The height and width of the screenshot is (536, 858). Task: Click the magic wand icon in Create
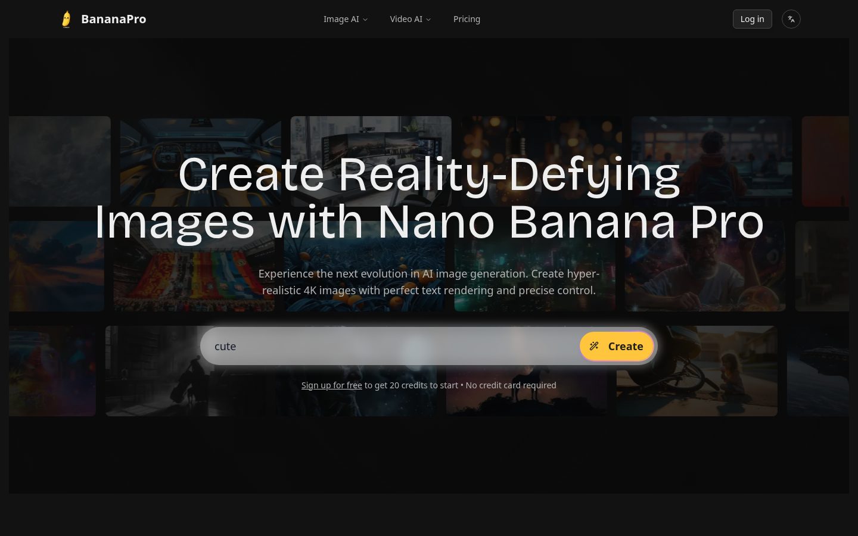(x=594, y=346)
